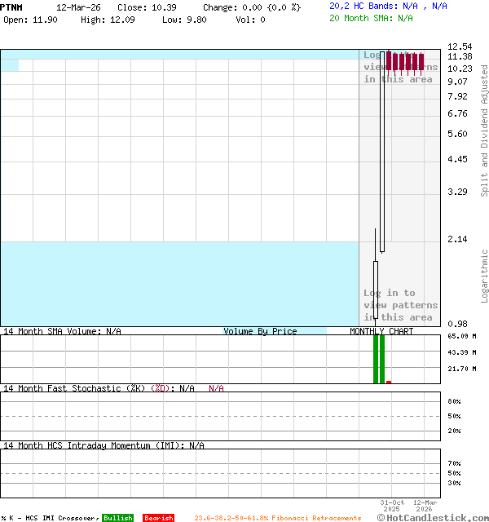This screenshot has height=522, width=489.
Task: Click the 20,2 HC Bands indicator label
Action: coord(388,6)
